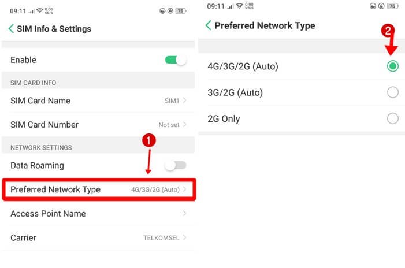
Task: Choose the 3G/2G (Auto) radio option
Action: (x=393, y=92)
